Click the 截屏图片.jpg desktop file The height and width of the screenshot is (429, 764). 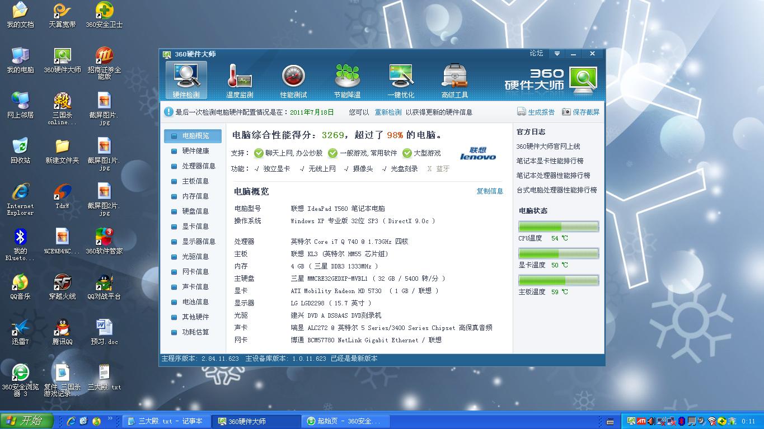pos(104,109)
